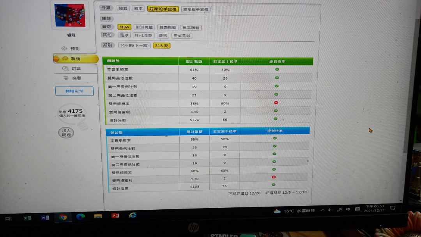
Task: Click red cross for 國際盤 雙周總勝率
Action: pos(276,103)
